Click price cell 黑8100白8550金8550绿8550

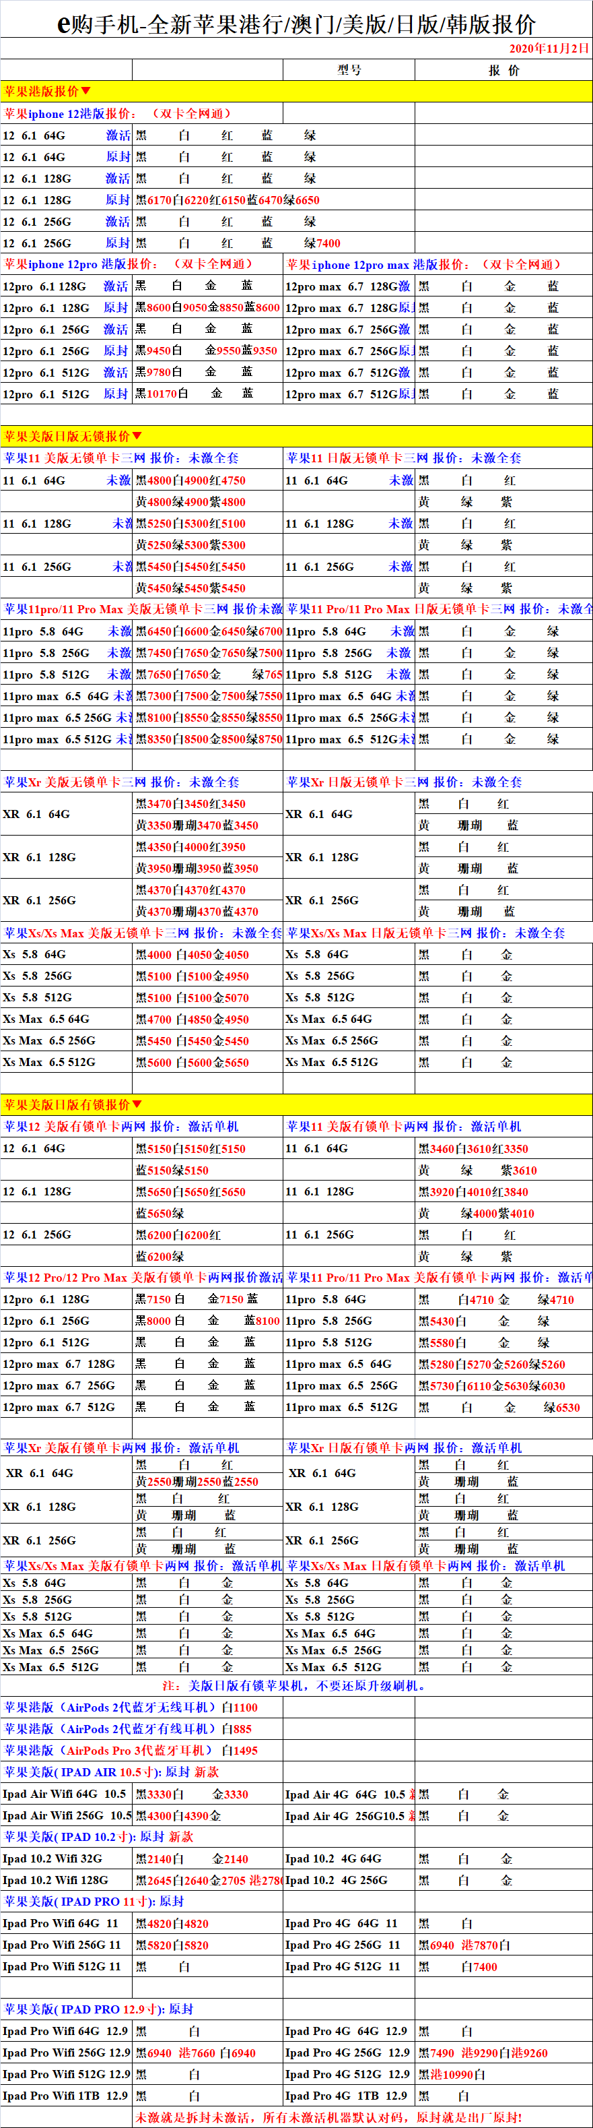[208, 717]
